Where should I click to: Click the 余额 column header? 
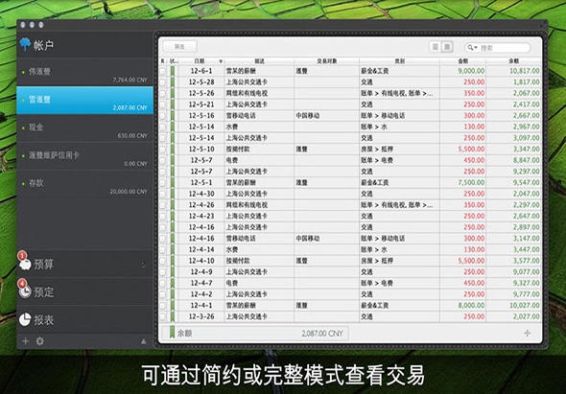pyautogui.click(x=513, y=61)
